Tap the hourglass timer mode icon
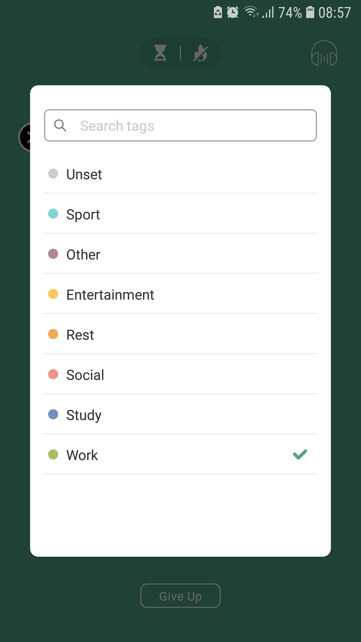 click(x=160, y=53)
